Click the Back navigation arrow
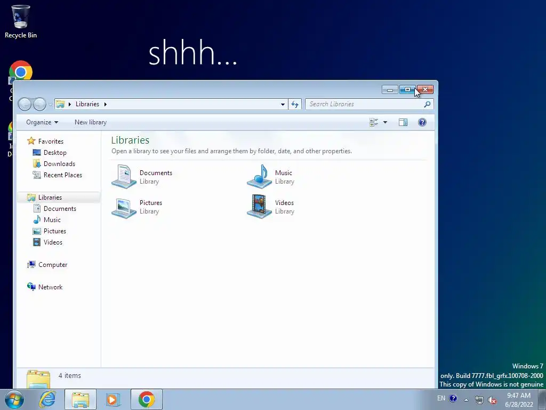Screen dimensions: 546x410 [25, 104]
